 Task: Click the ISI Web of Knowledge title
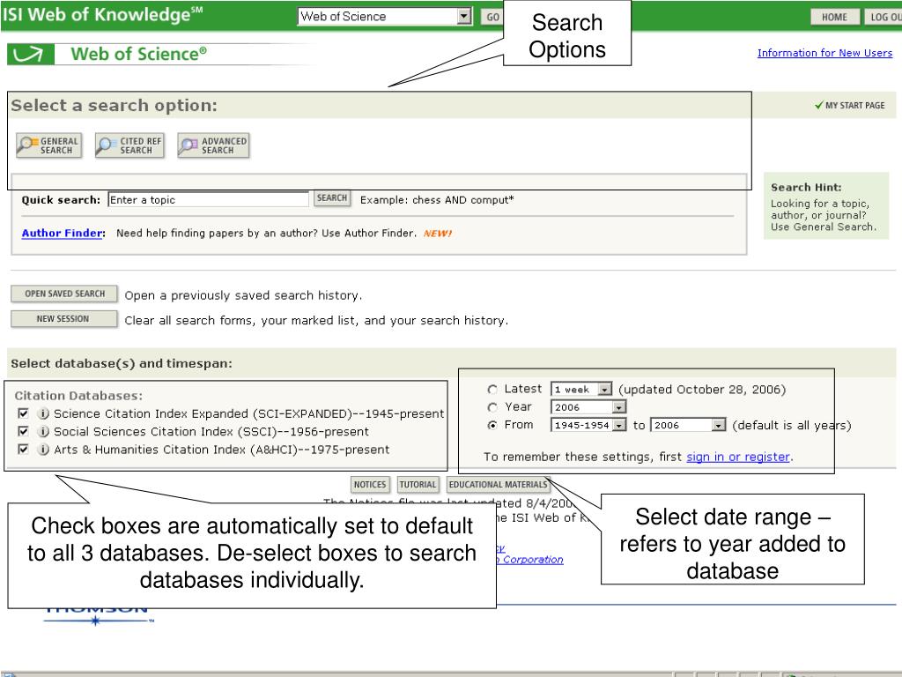102,14
